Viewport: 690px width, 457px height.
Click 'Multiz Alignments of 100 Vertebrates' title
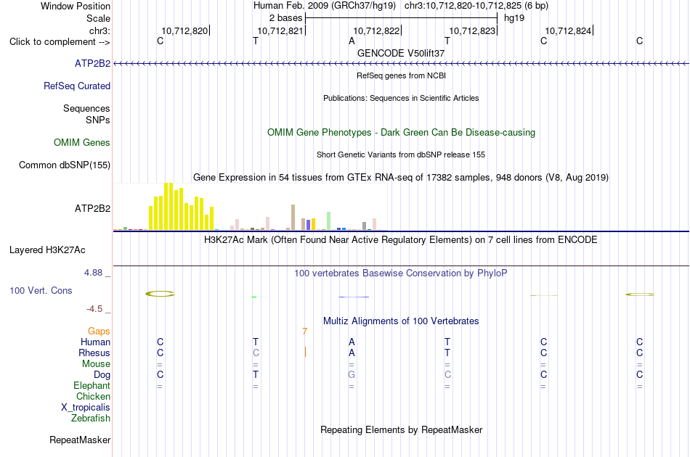(x=401, y=321)
